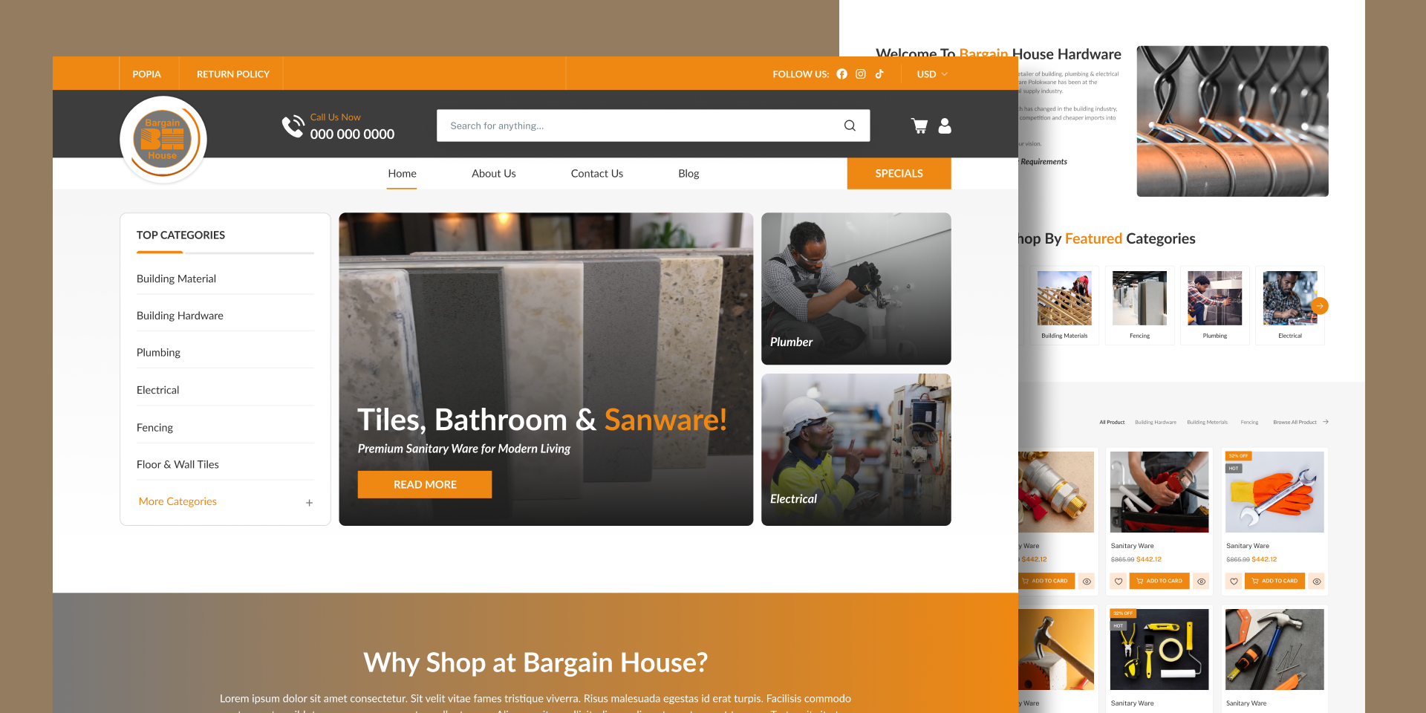Wishlist the orange gloves product with heart
Screen dimensions: 1426x713
[x=1234, y=582]
